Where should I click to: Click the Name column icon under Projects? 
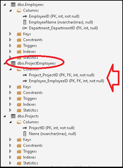tap(25, 134)
